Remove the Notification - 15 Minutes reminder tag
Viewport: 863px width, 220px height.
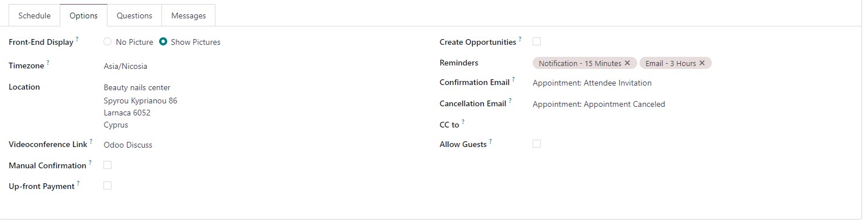[x=627, y=63]
